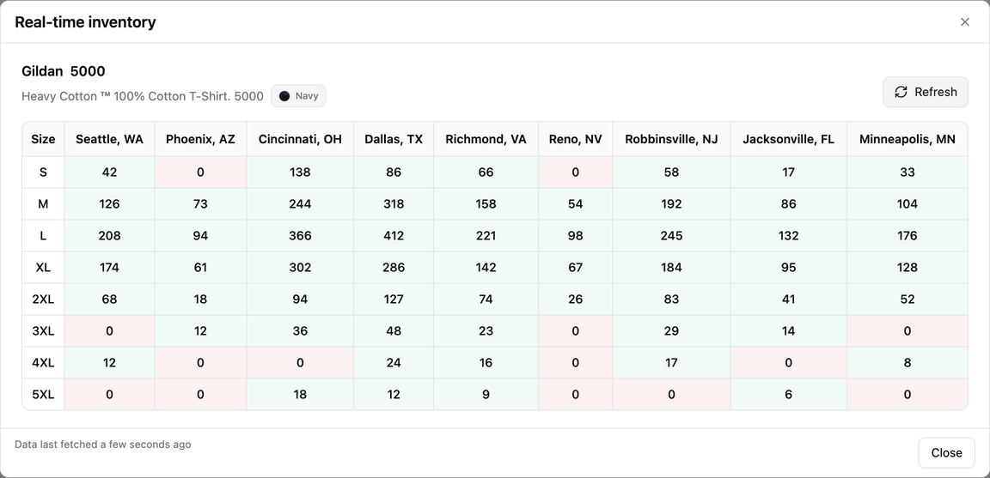The width and height of the screenshot is (990, 478).
Task: Click Jacksonville zero stock for size 4XL
Action: tap(789, 363)
